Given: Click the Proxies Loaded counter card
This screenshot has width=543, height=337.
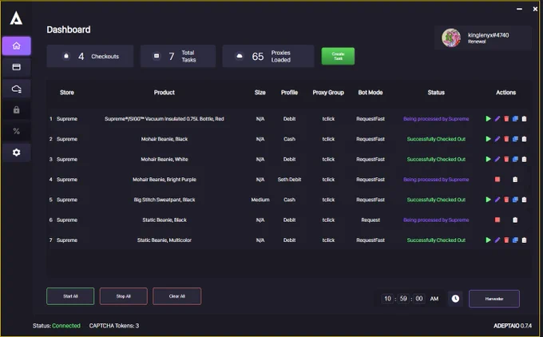Looking at the screenshot, I should tap(268, 56).
